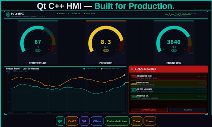This screenshot has height=127, width=212.
Task: Click the INFO badge beside MODBUS OK
Action: (133, 97)
